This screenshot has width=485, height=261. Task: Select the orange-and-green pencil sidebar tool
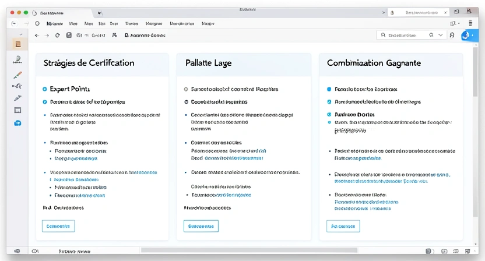coord(17,75)
